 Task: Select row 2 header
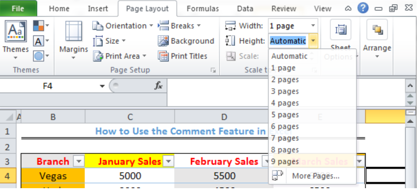(8, 146)
